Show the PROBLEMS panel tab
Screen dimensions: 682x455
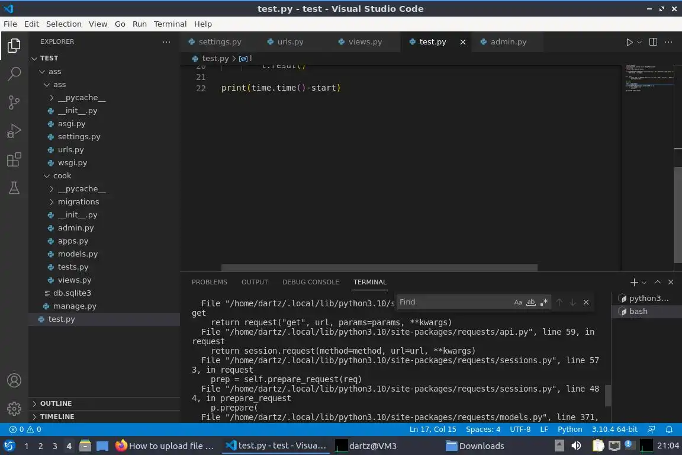209,282
